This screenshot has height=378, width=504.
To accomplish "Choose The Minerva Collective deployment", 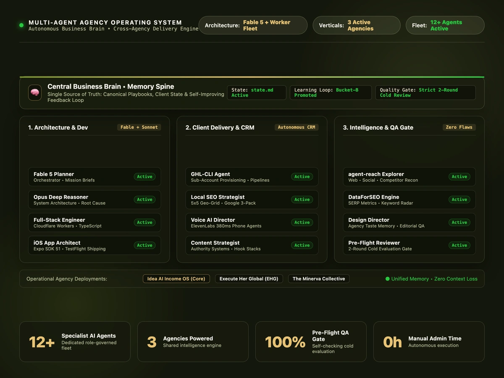I will point(319,279).
